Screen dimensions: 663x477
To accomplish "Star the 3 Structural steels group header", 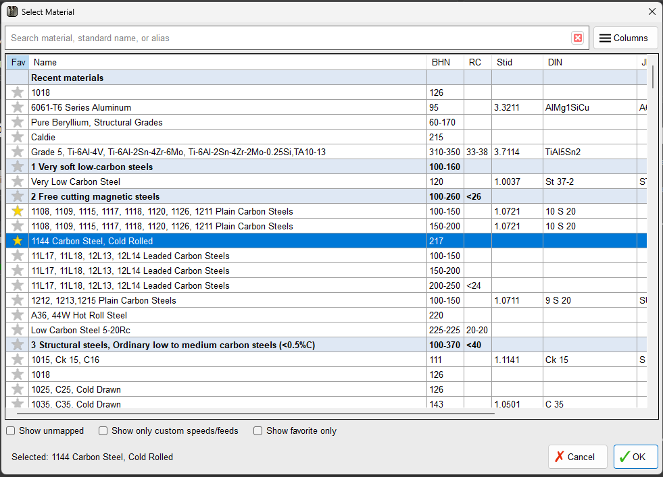I will [18, 345].
